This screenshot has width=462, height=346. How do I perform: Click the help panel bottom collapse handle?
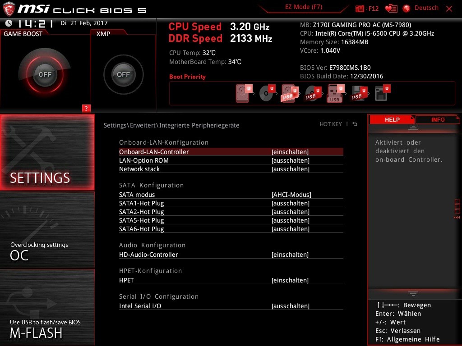click(x=413, y=293)
